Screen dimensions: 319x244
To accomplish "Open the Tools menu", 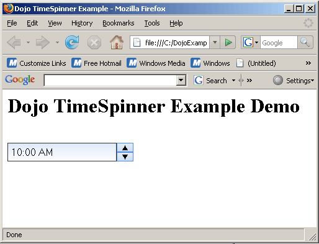I will click(x=152, y=23).
